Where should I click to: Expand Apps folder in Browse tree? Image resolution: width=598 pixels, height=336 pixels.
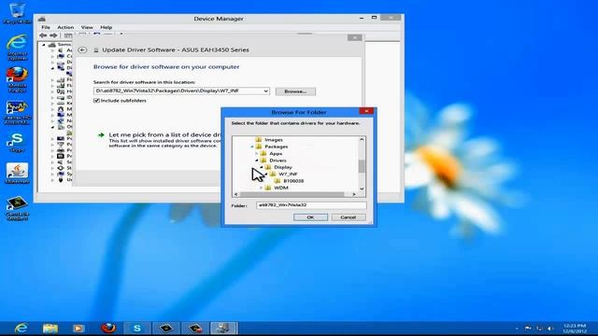257,153
